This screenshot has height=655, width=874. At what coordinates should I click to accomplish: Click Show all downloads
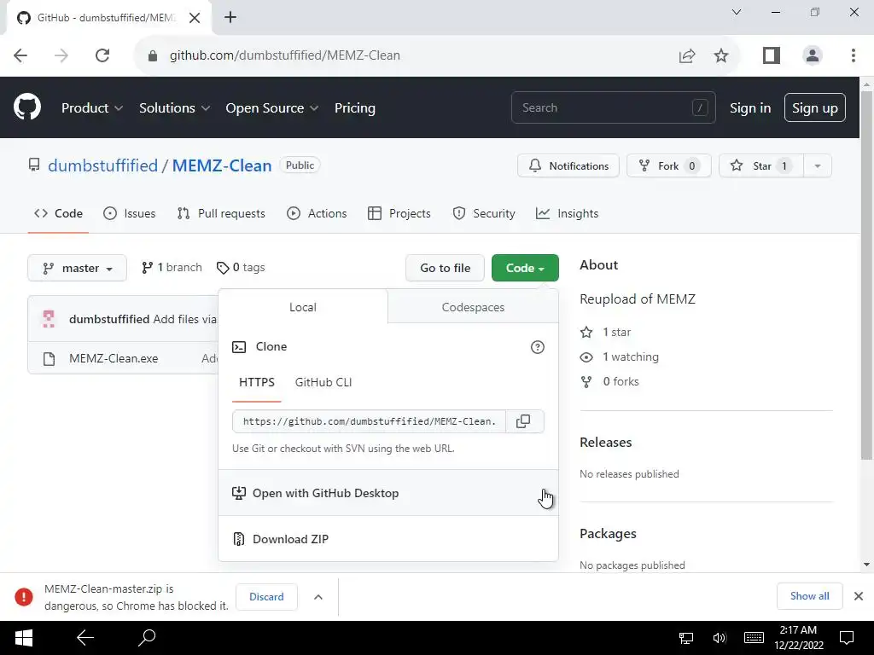[x=809, y=596]
